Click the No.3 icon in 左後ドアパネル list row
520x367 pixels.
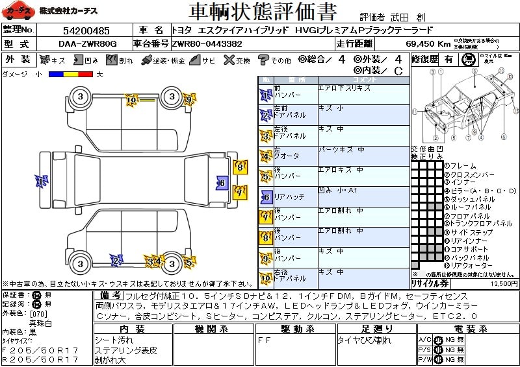266,136
